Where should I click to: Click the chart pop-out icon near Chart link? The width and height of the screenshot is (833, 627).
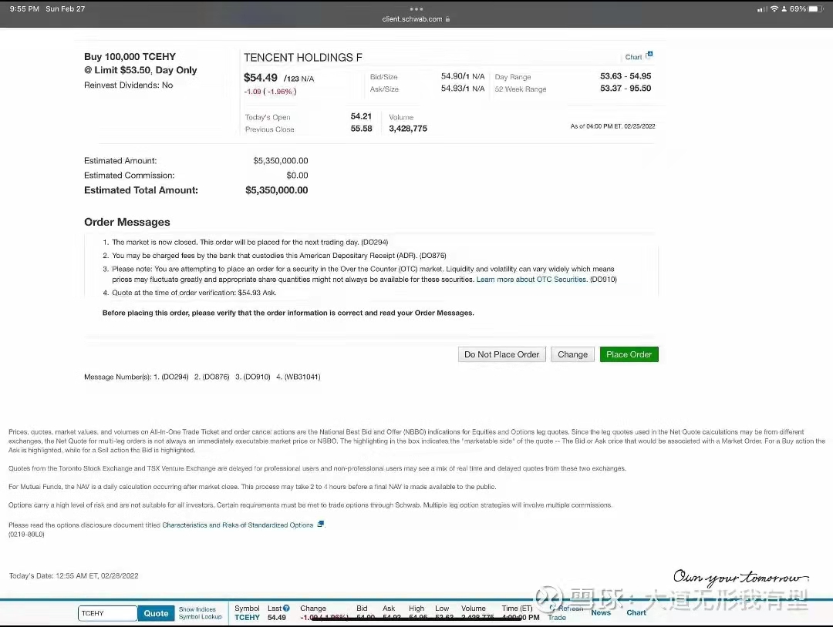[649, 55]
